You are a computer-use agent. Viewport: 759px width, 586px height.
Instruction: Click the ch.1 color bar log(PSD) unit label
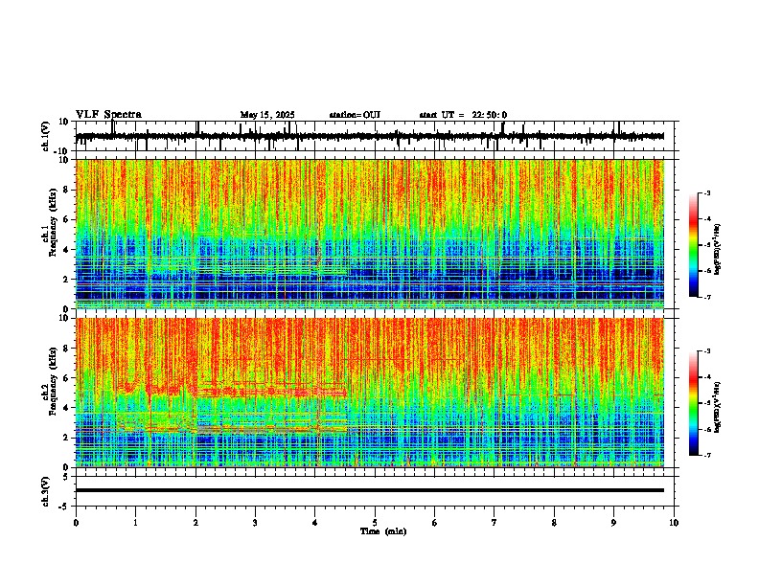click(x=718, y=249)
